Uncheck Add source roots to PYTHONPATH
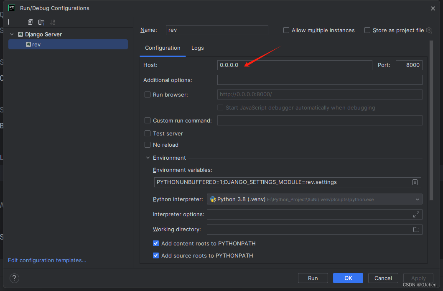443x291 pixels. pyautogui.click(x=155, y=255)
